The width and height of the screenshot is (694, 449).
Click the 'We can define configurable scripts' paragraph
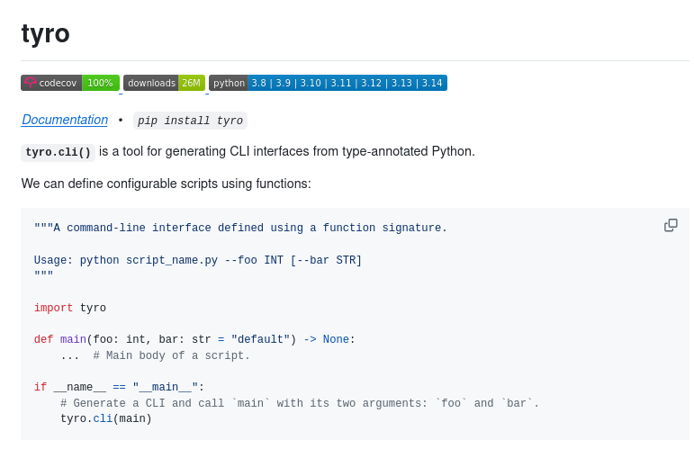click(167, 184)
